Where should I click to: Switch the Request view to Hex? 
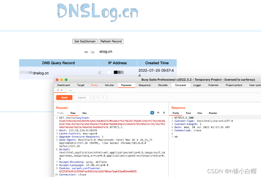(x=84, y=113)
